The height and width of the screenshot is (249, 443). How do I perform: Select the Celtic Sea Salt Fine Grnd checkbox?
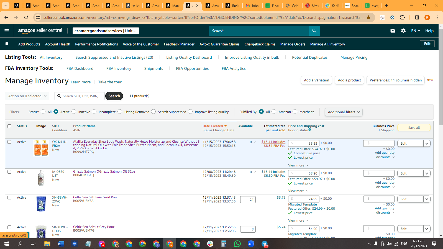point(9,197)
